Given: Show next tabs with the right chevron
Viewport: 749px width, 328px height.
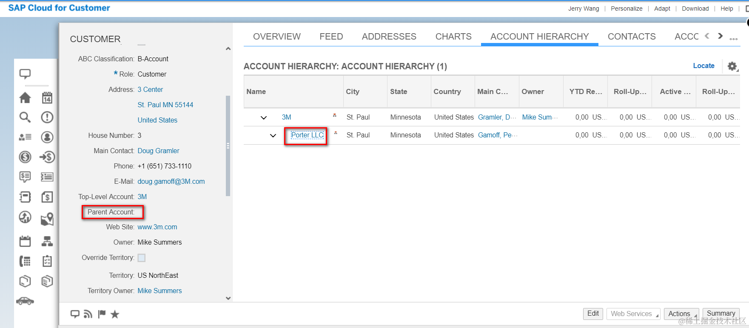Looking at the screenshot, I should click(720, 36).
